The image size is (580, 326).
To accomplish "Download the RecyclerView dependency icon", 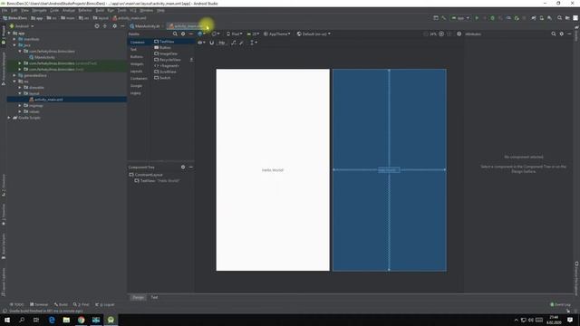I will (x=191, y=60).
